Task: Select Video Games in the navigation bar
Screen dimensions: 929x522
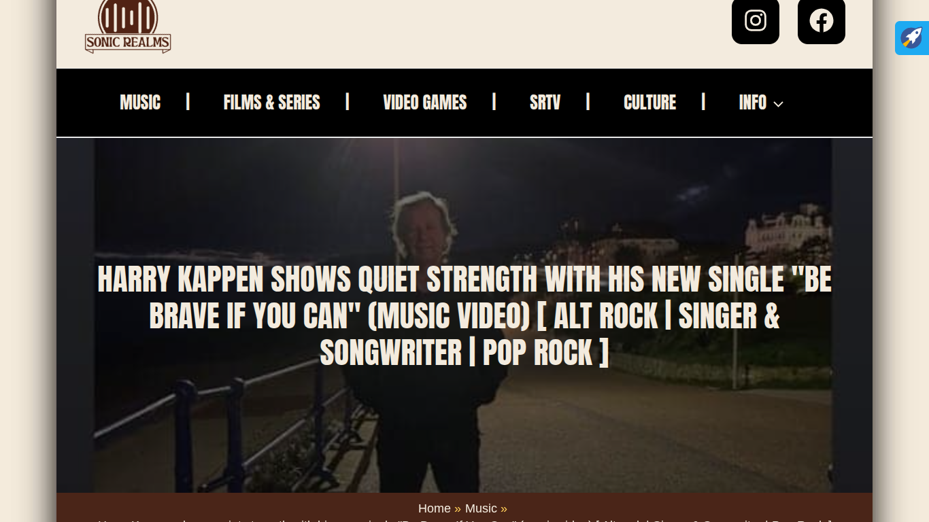Action: click(x=425, y=103)
